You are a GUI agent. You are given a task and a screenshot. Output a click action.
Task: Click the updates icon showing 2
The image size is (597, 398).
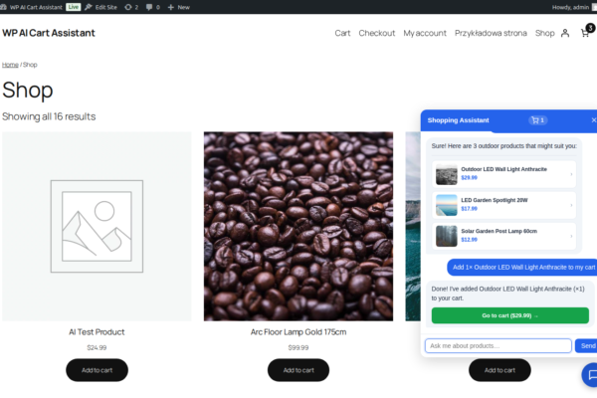tap(131, 7)
